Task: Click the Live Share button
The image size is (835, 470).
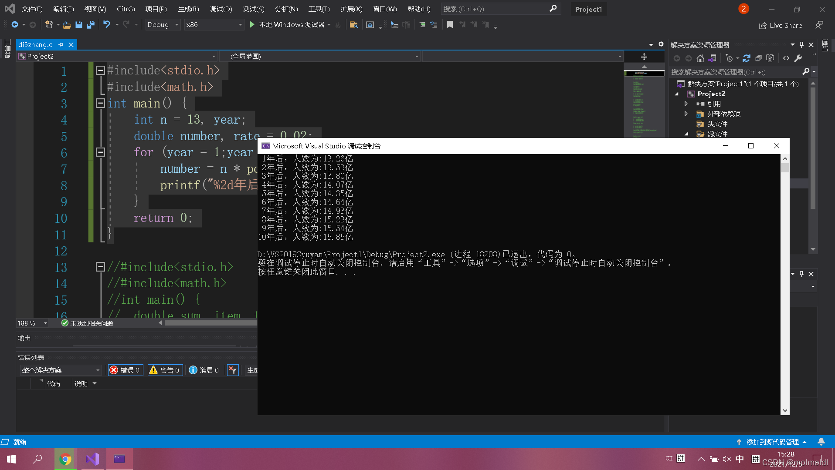Action: pos(781,25)
